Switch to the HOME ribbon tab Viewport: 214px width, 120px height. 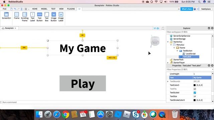point(35,9)
